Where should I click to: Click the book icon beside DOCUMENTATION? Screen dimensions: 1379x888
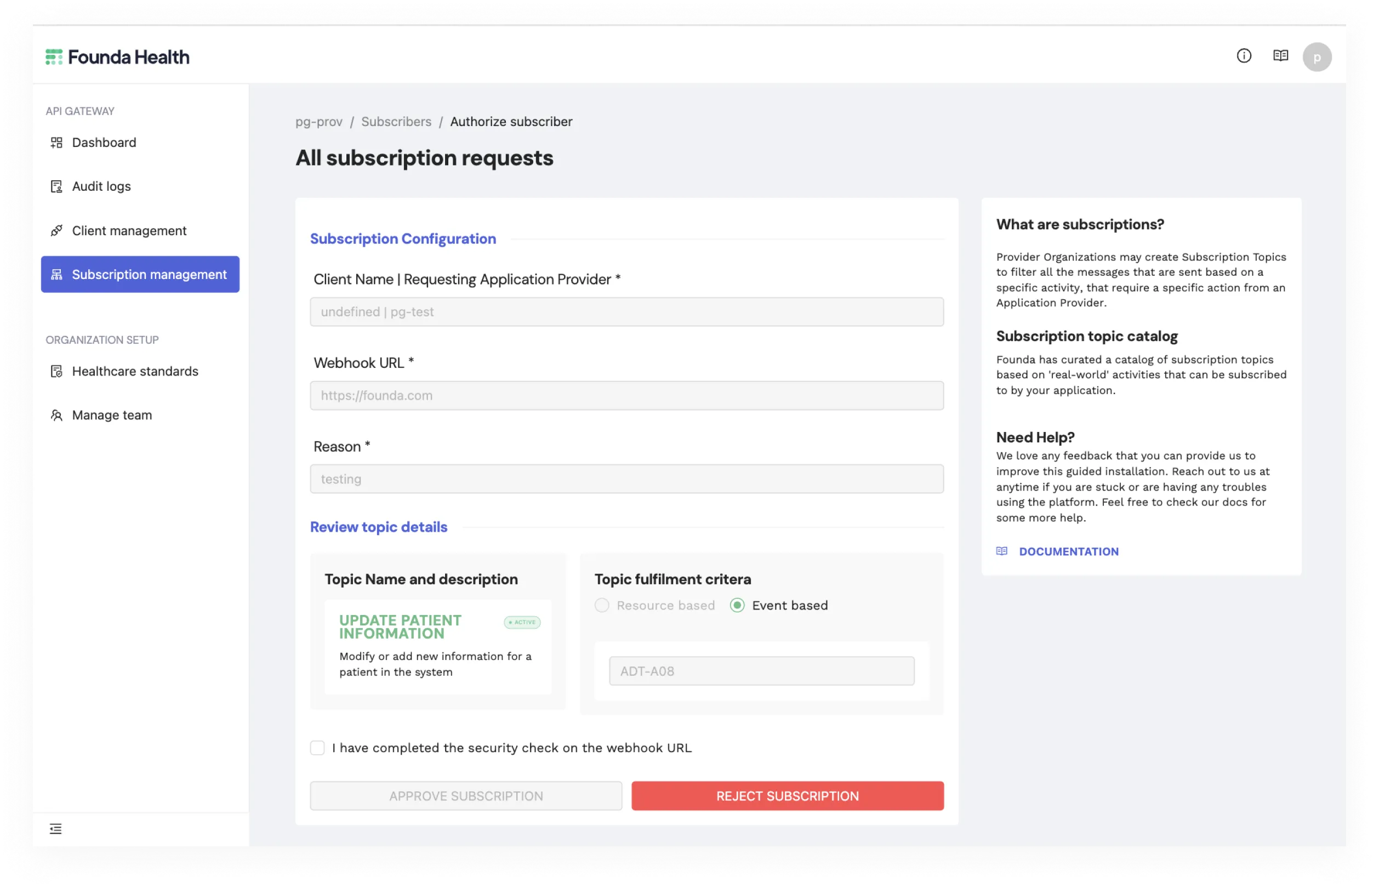click(1001, 551)
